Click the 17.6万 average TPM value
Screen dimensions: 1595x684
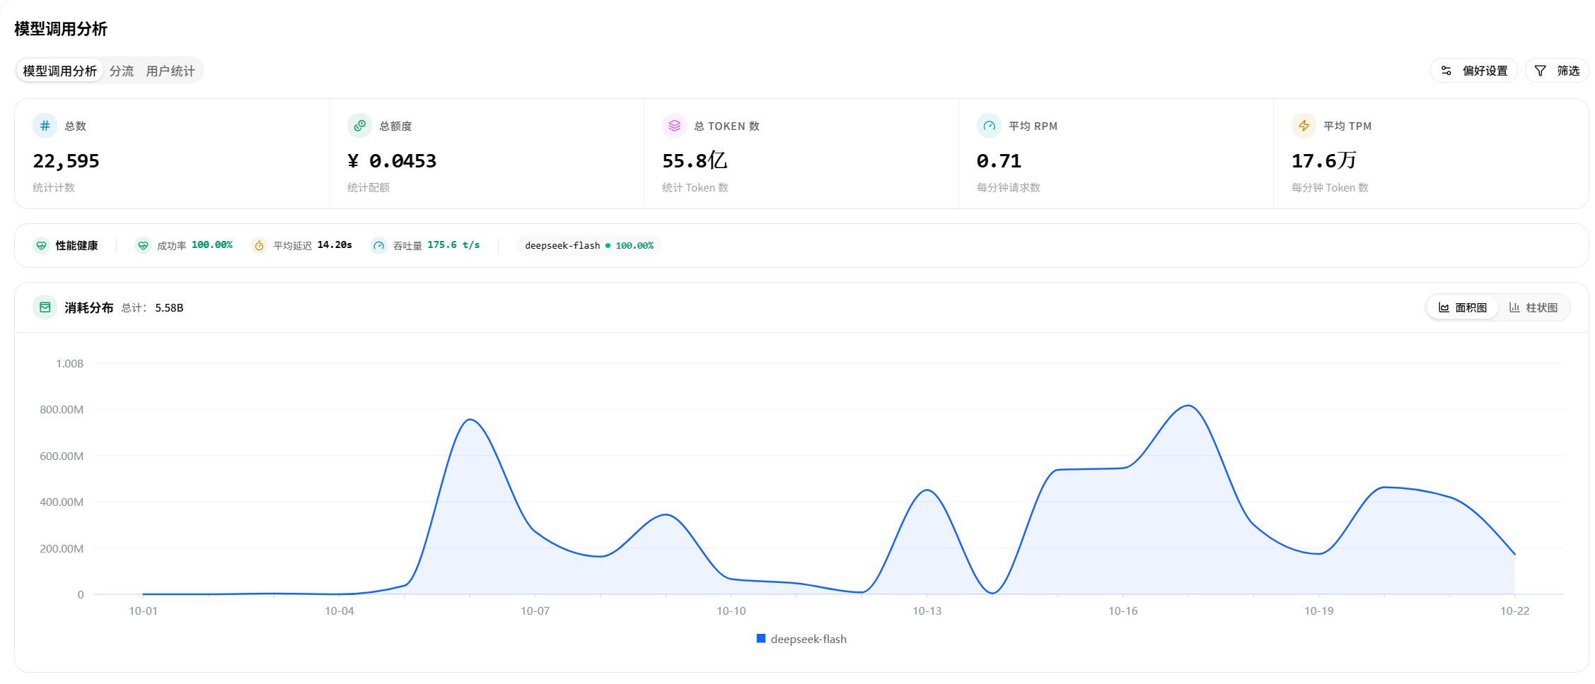tap(1324, 161)
